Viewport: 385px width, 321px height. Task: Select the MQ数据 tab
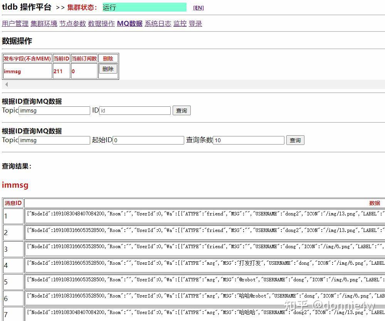pos(129,24)
